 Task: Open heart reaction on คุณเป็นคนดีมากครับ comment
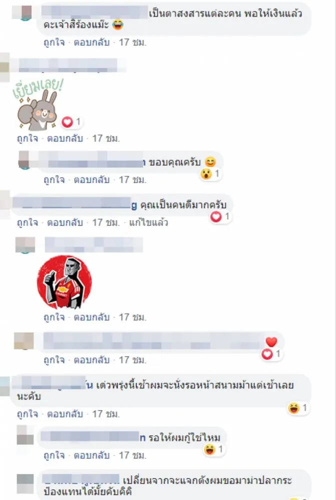[220, 217]
